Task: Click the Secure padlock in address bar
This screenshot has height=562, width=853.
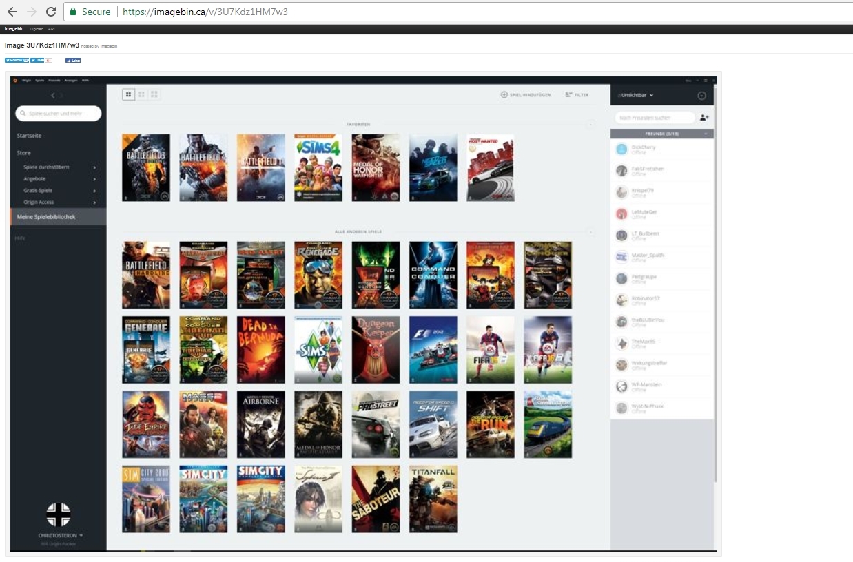Action: tap(73, 12)
